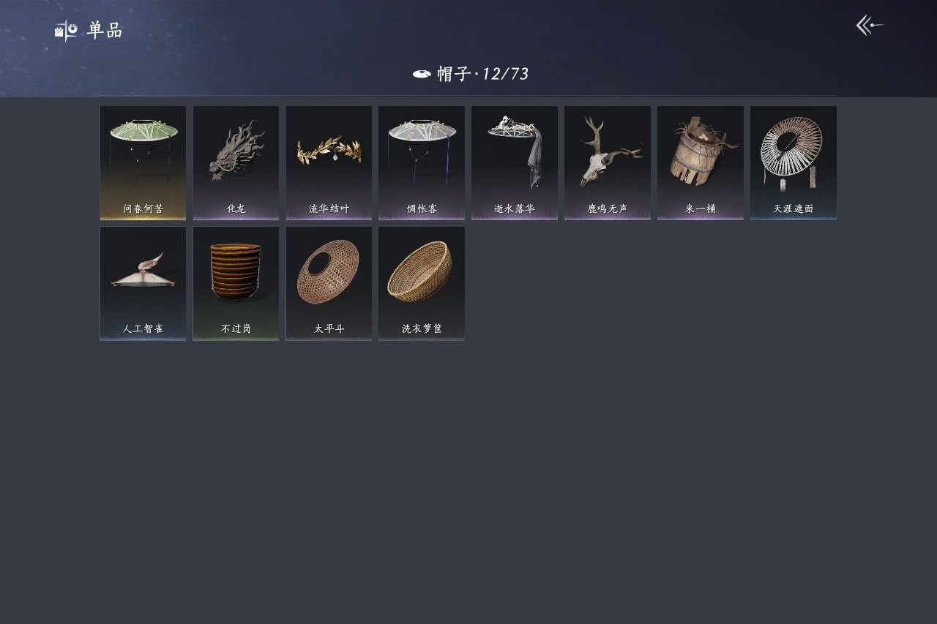Click the 天涯遮面 item name label
The image size is (937, 624).
pyautogui.click(x=794, y=208)
